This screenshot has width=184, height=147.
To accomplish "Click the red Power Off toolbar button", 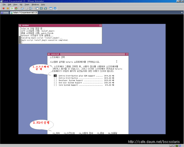I will tap(3, 8).
